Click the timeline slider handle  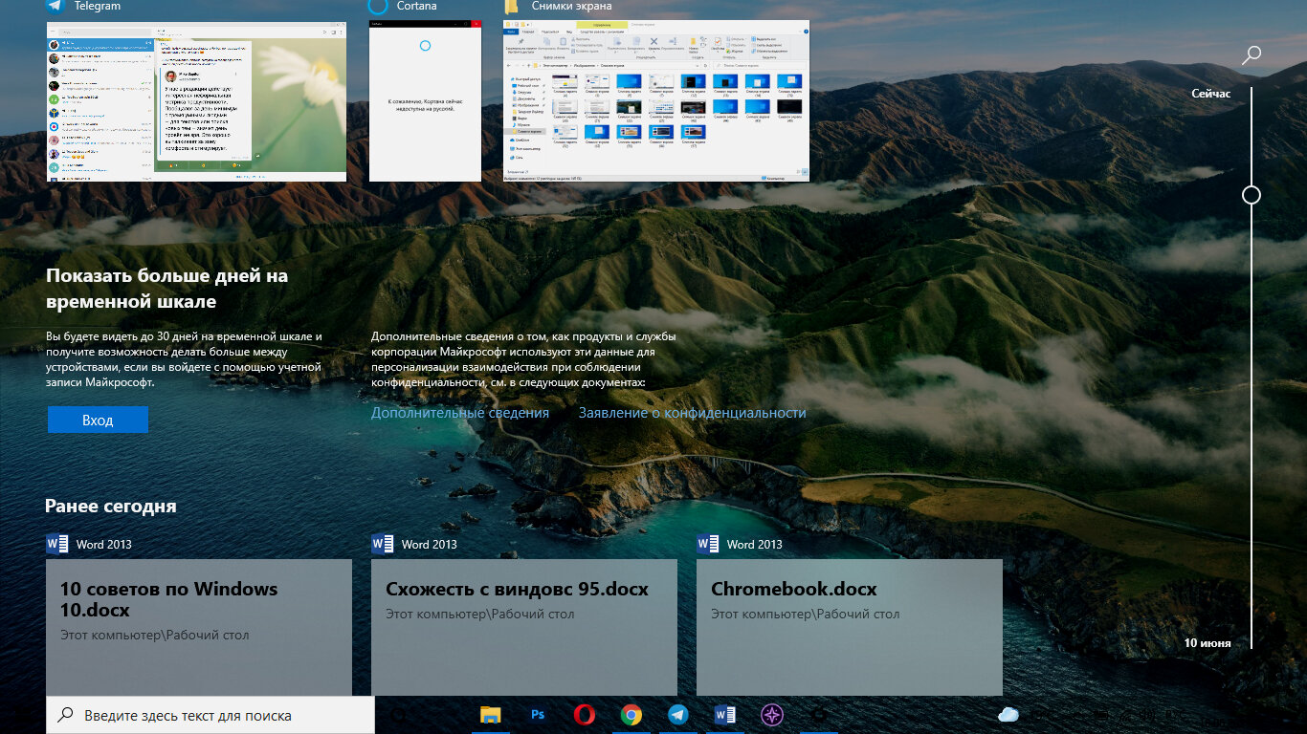pyautogui.click(x=1251, y=195)
